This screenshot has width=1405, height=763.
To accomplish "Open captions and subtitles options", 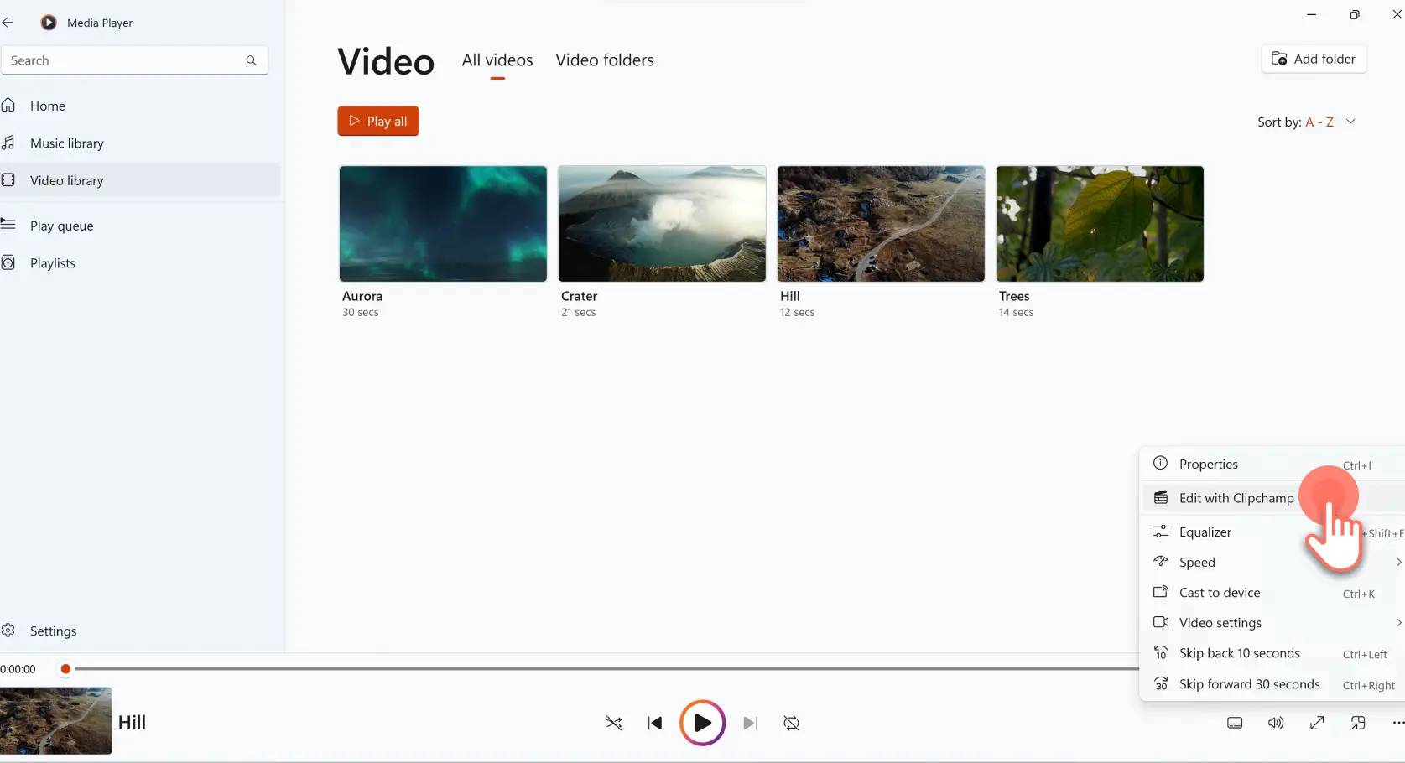I will point(1234,723).
